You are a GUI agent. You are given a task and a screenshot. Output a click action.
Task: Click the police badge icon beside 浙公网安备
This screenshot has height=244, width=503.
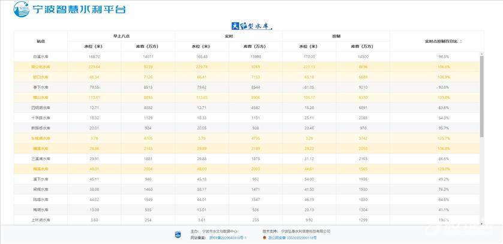(265, 238)
